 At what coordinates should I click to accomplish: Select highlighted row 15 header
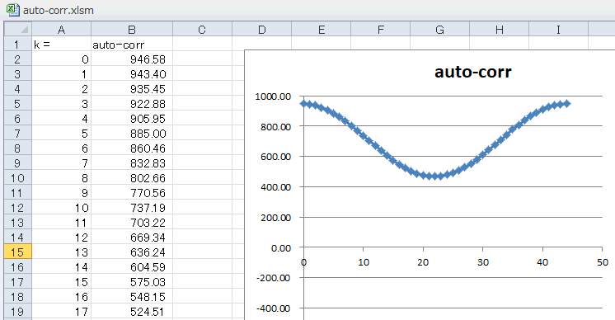(17, 252)
